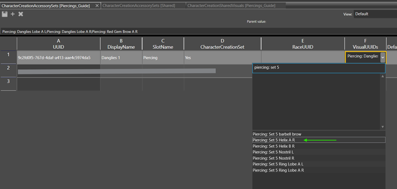Click the scroll up arrow in dropdown list
This screenshot has width=397, height=189.
tap(383, 76)
